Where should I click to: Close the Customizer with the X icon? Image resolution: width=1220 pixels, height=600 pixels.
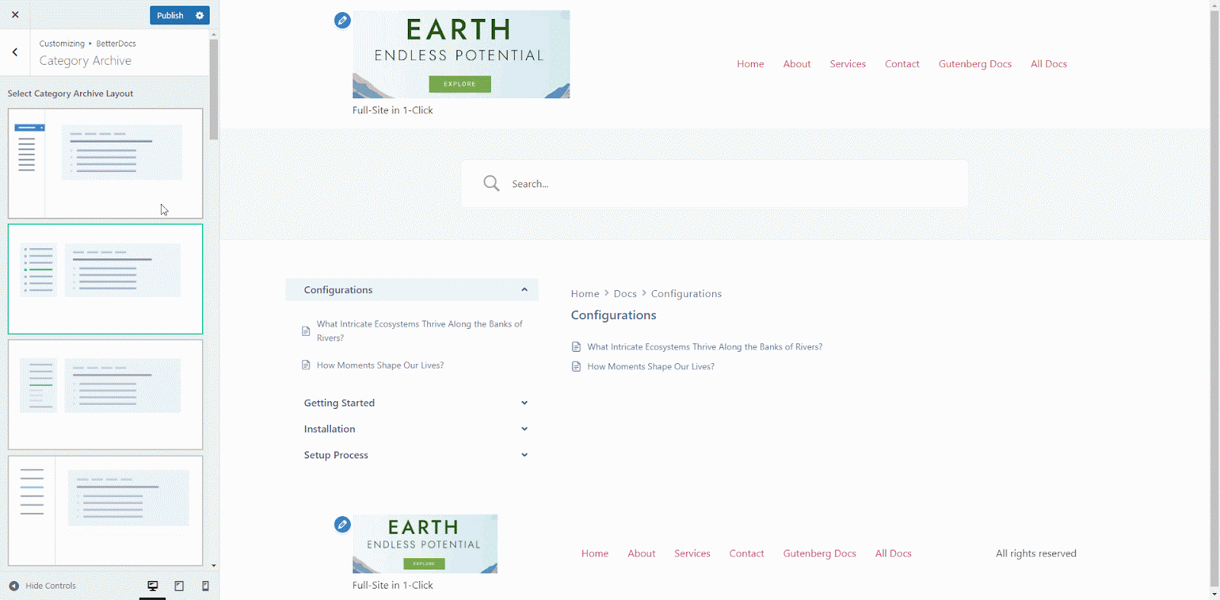pos(15,14)
